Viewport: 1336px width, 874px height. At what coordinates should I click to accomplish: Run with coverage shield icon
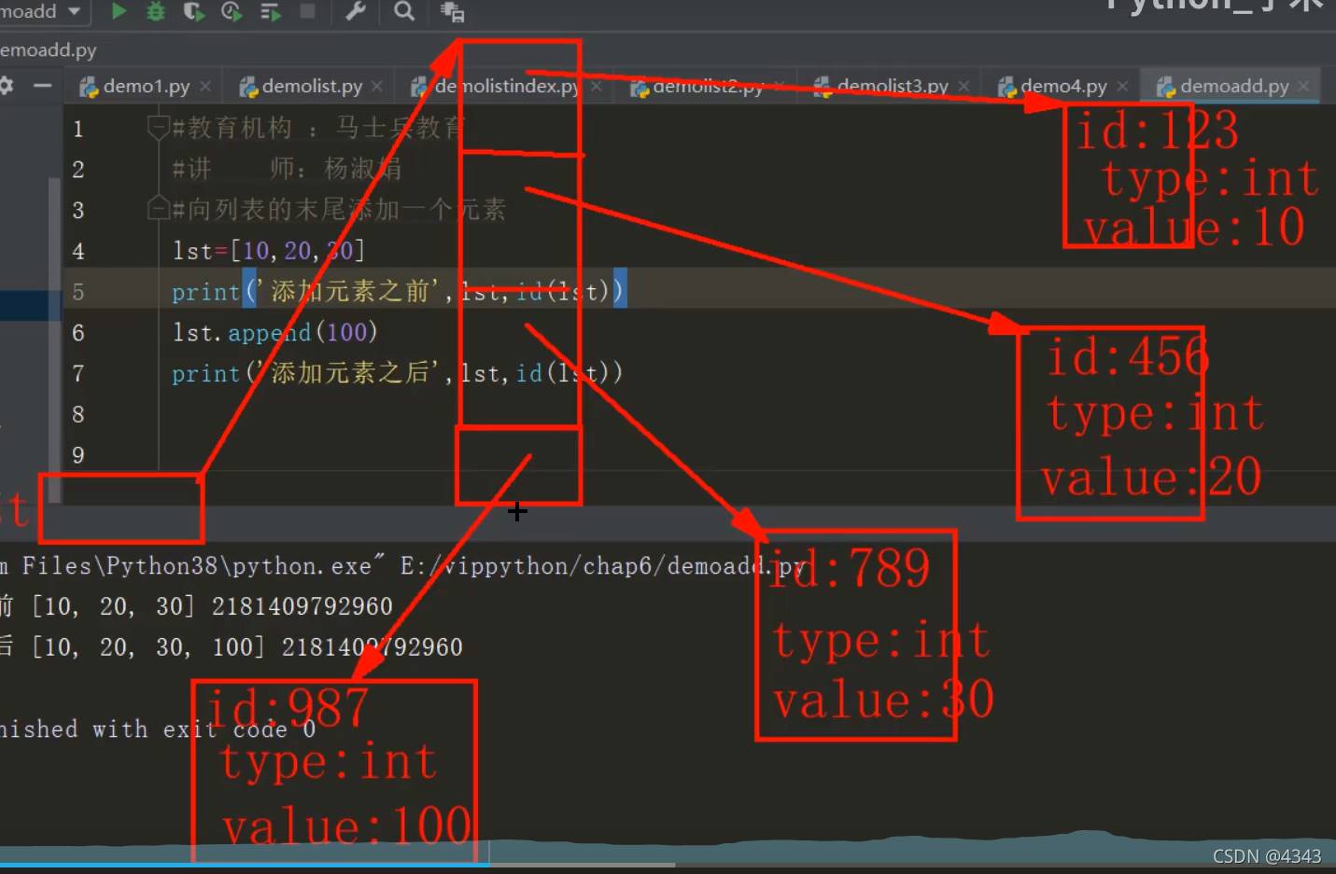pos(193,11)
